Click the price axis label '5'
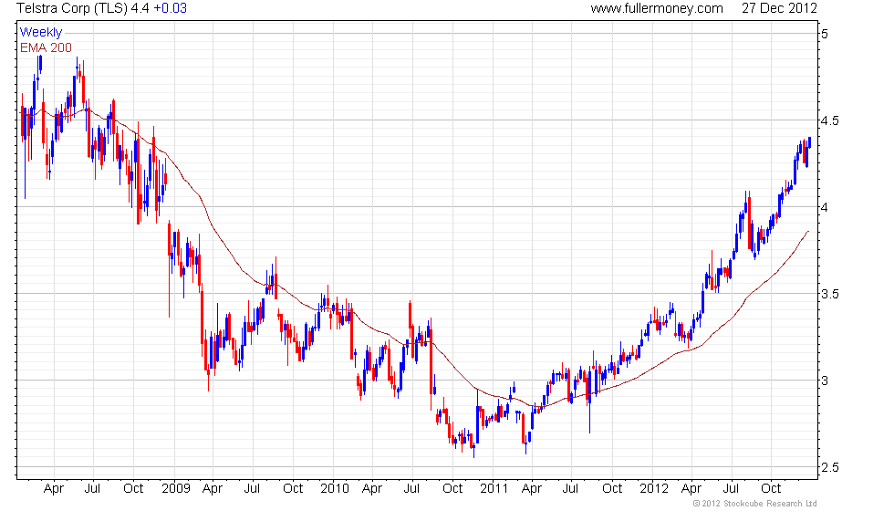 click(825, 34)
